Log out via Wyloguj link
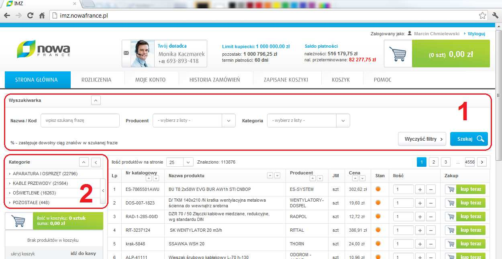The image size is (502, 259). (x=476, y=34)
